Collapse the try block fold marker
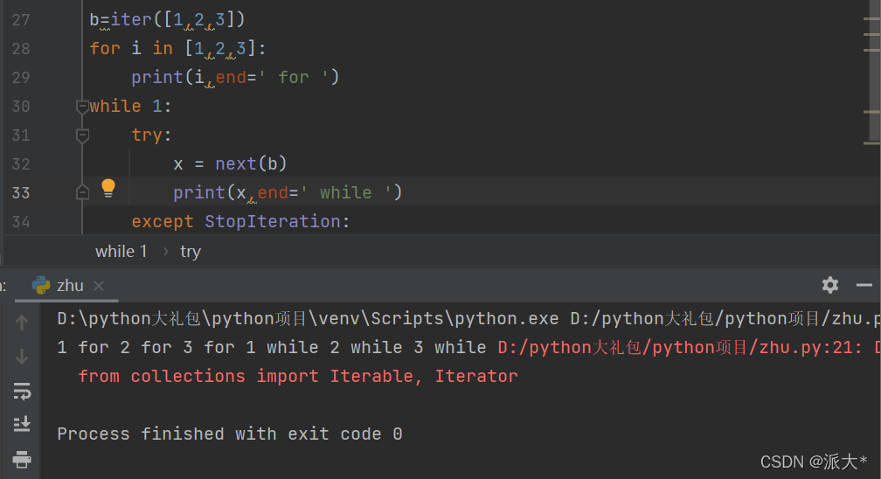Image resolution: width=881 pixels, height=479 pixels. point(82,135)
